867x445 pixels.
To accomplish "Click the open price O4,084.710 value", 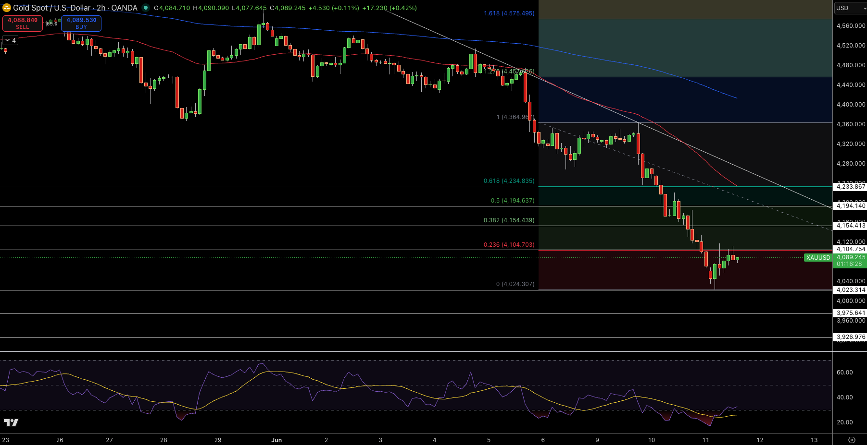I will (172, 8).
